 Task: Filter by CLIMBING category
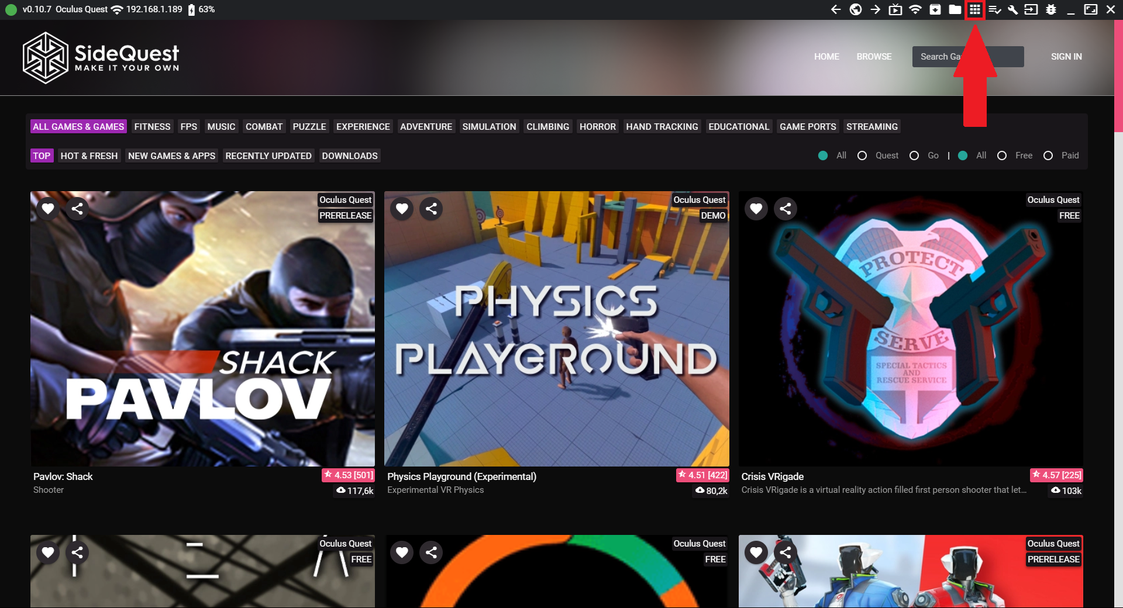pyautogui.click(x=547, y=126)
